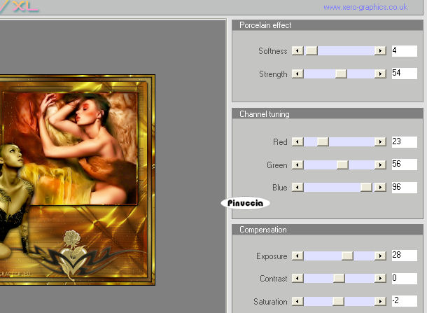Click the Softness label

point(272,51)
